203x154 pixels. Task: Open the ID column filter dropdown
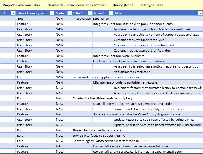(x=13, y=13)
